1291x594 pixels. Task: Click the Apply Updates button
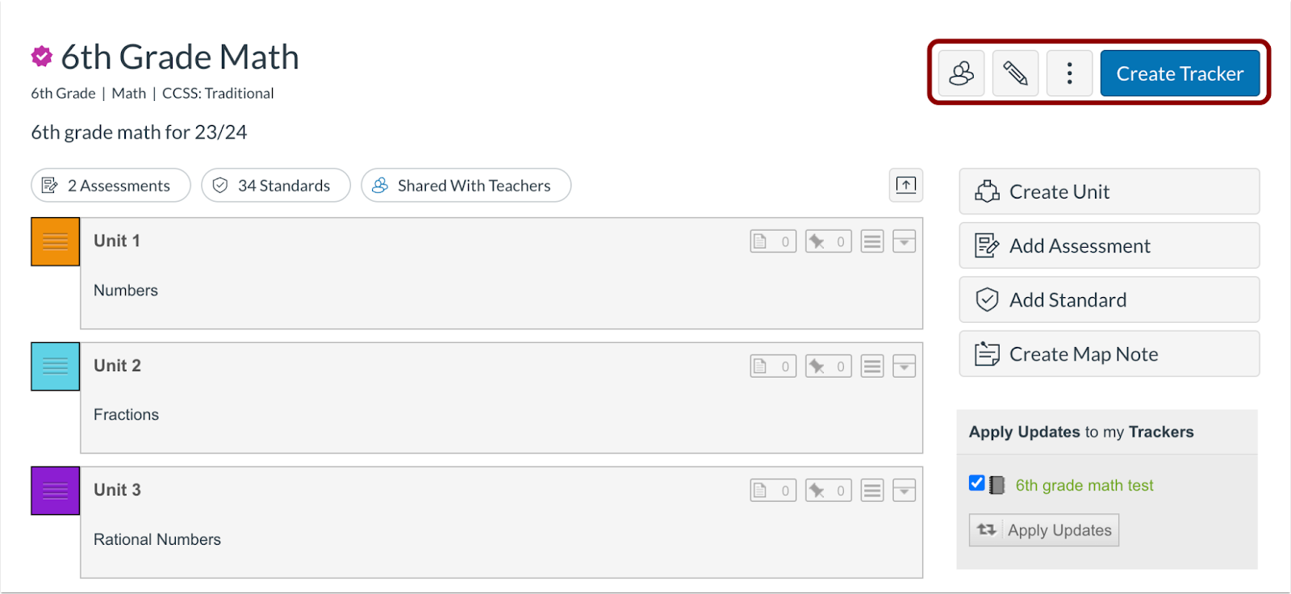[x=1043, y=530]
